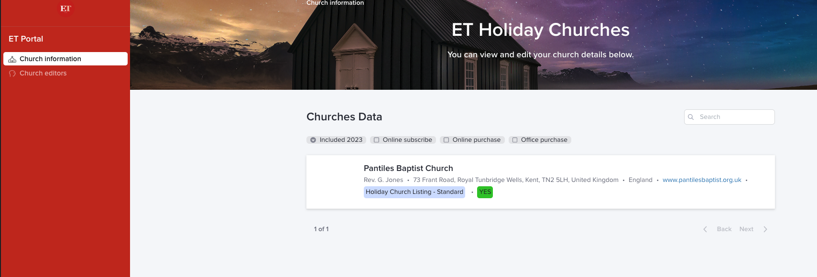This screenshot has height=277, width=817.
Task: Focus the Search input field
Action: pyautogui.click(x=734, y=117)
